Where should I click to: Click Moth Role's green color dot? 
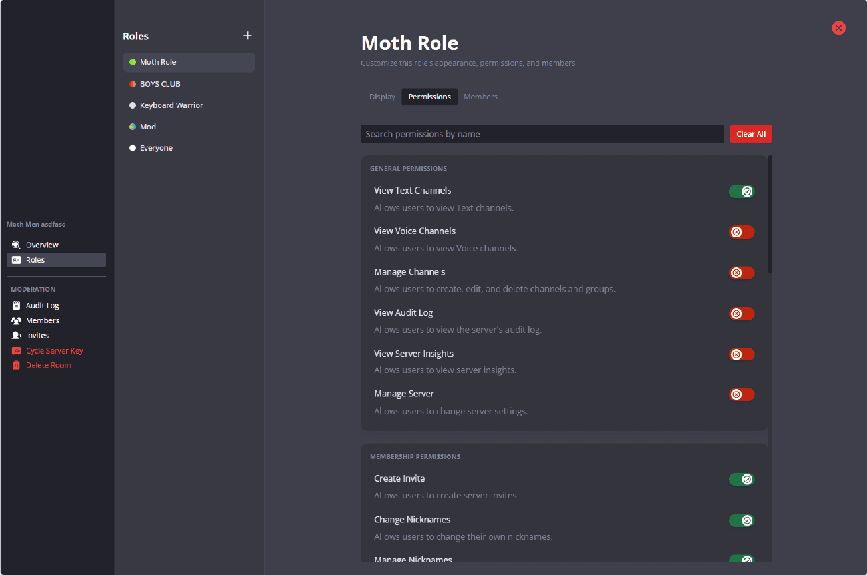click(x=132, y=62)
